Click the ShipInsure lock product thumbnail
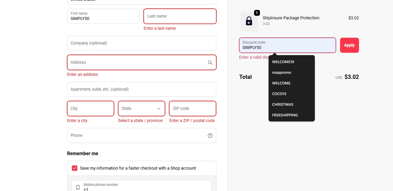 coord(249,21)
